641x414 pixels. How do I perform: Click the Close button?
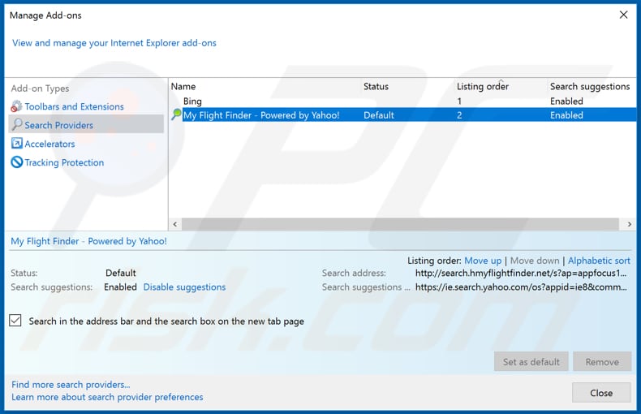601,393
